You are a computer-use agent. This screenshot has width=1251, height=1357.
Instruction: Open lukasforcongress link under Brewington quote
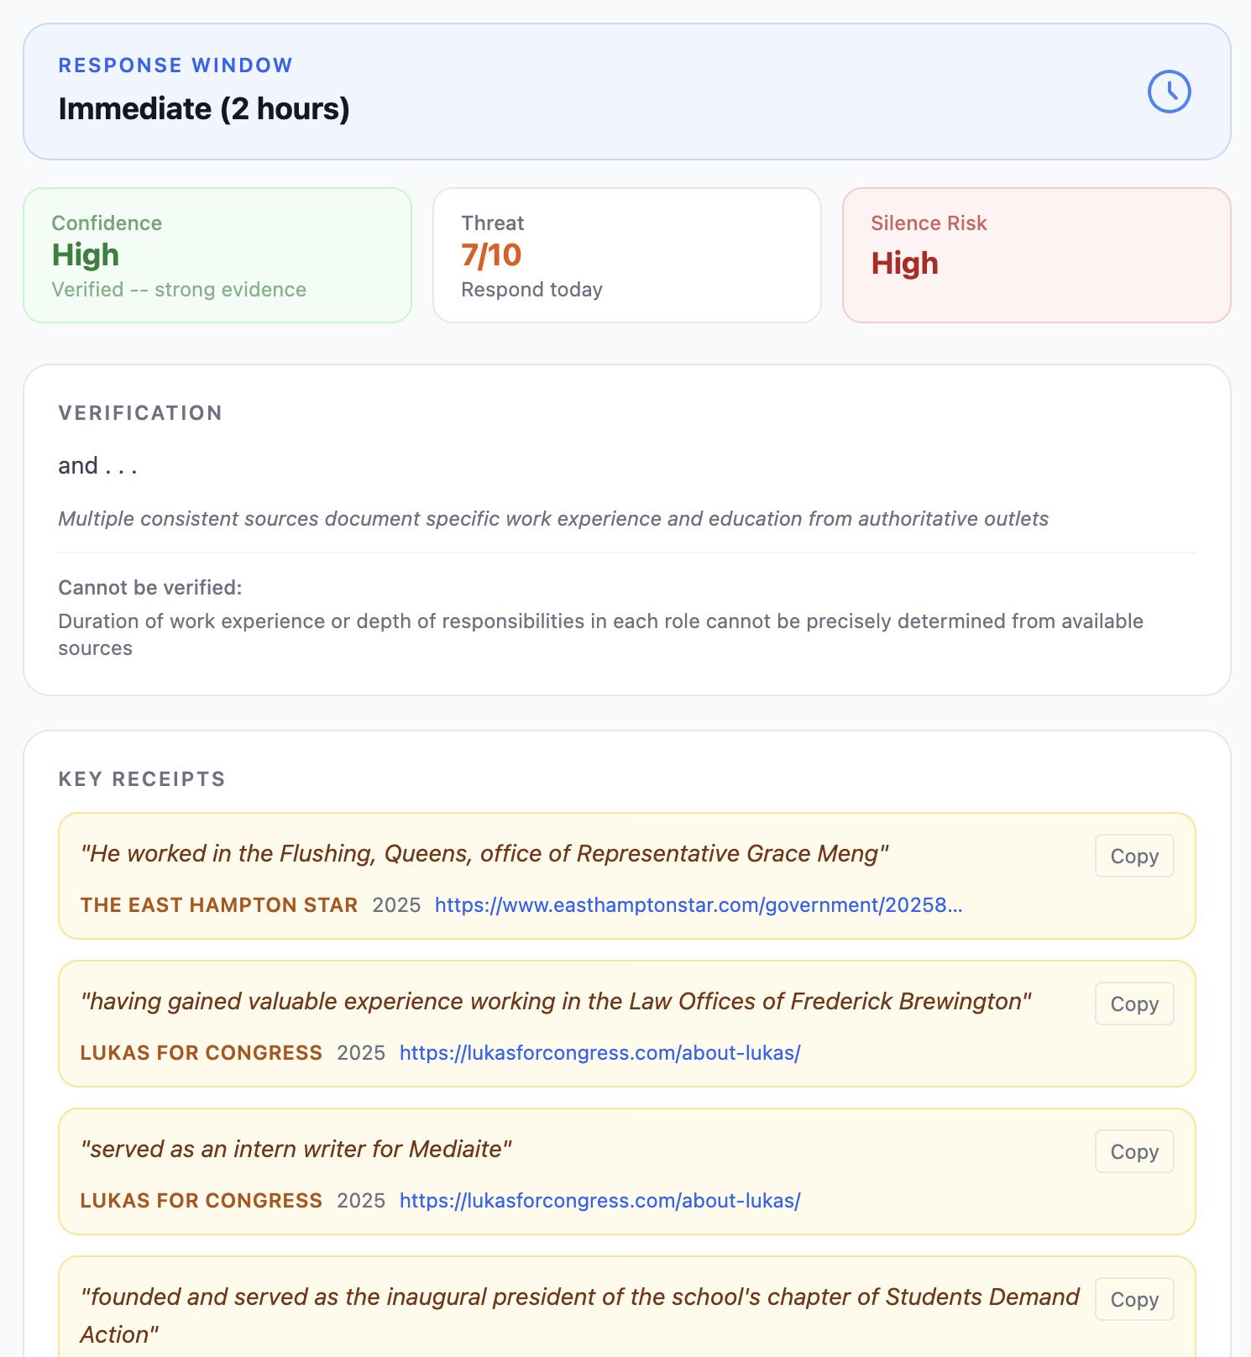tap(599, 1052)
